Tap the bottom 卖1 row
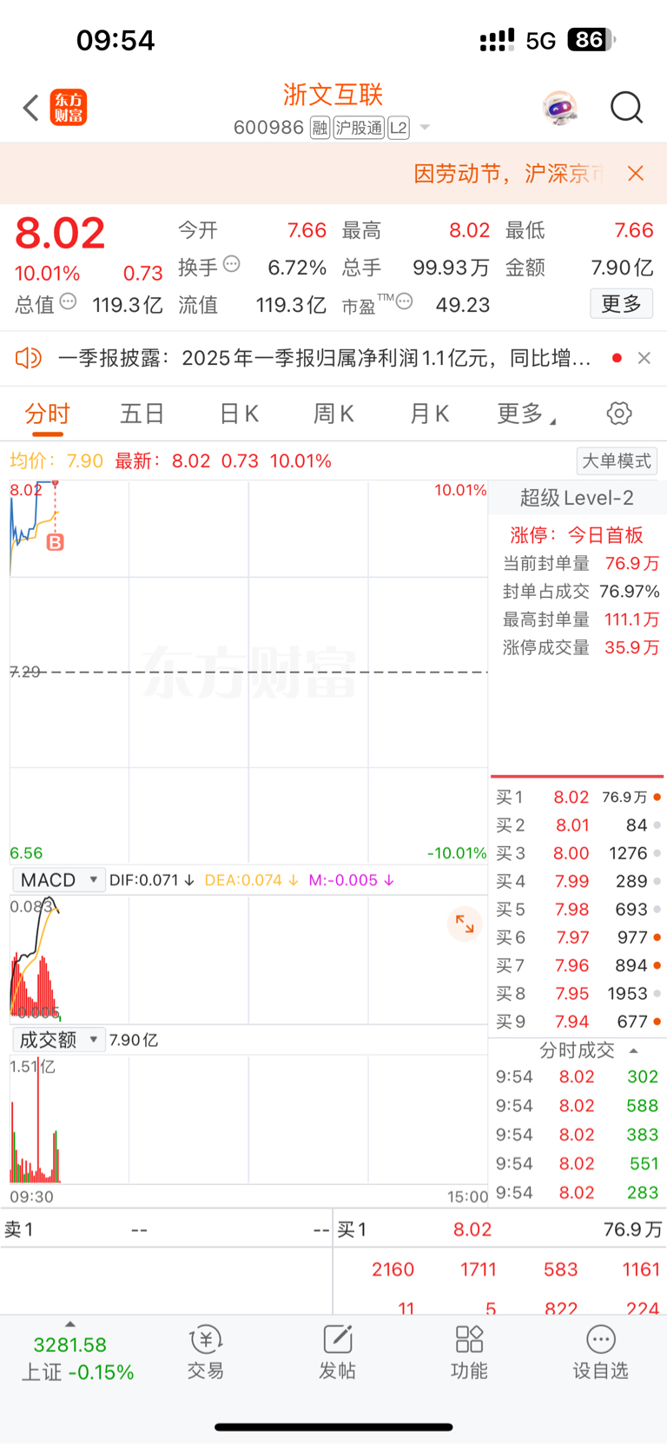Image resolution: width=667 pixels, height=1444 pixels. tap(166, 1229)
